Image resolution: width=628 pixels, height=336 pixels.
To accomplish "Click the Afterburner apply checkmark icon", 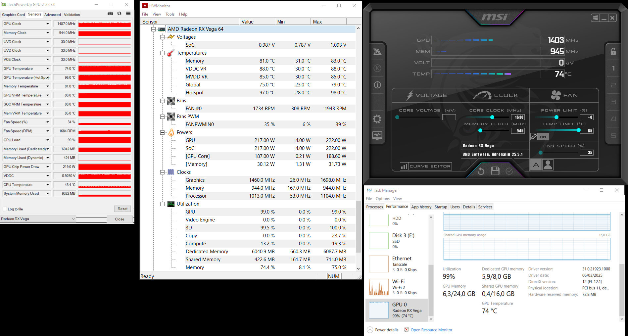I will click(509, 171).
